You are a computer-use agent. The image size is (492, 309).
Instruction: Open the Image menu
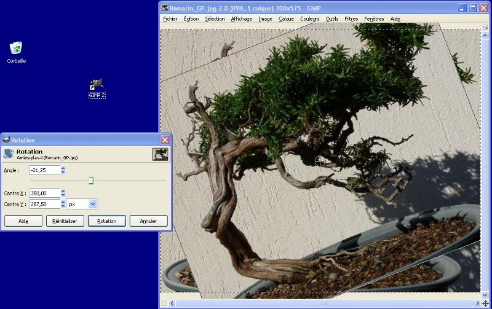pos(266,19)
